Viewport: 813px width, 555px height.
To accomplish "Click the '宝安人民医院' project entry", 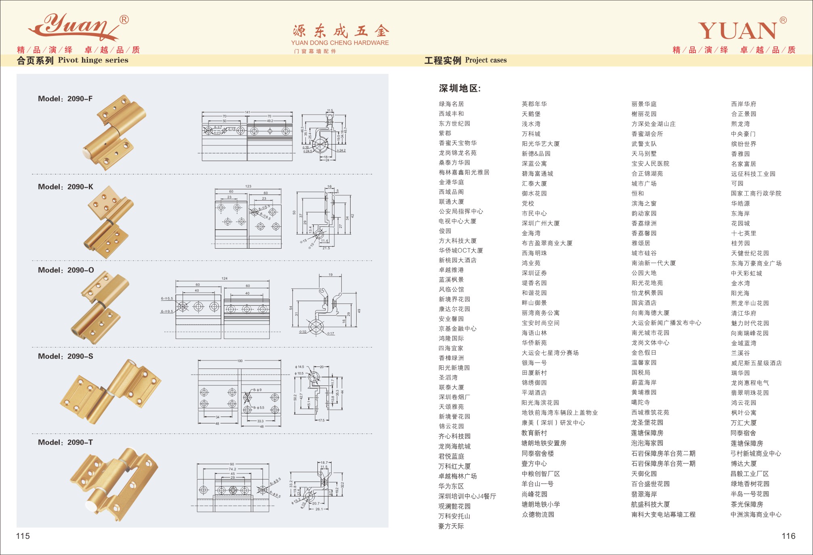I will [x=650, y=164].
